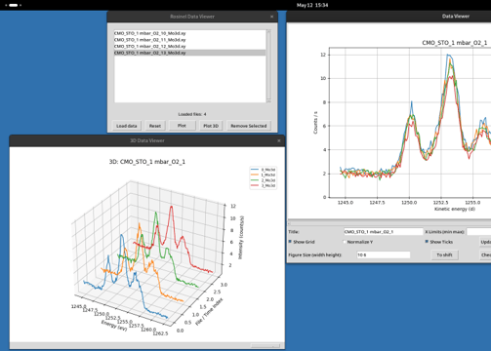Click the Intensity (counts/s) axis label
The height and width of the screenshot is (351, 491).
click(x=241, y=238)
